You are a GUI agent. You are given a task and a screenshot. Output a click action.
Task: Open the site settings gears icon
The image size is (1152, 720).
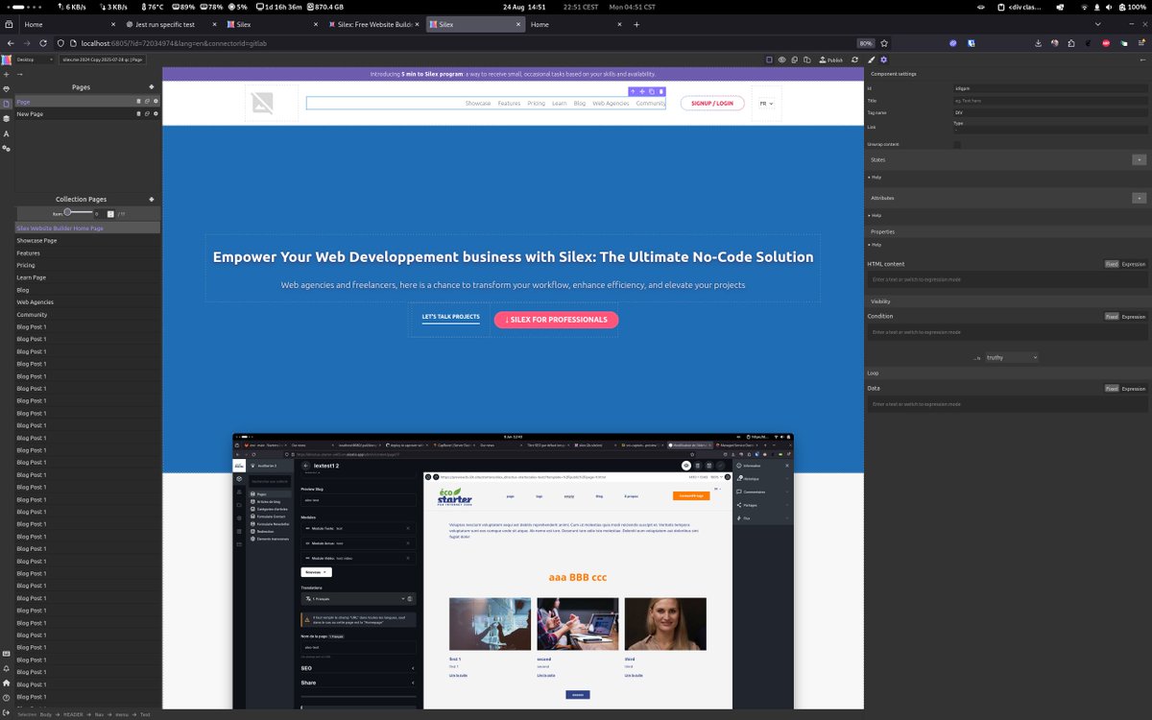tap(6, 148)
